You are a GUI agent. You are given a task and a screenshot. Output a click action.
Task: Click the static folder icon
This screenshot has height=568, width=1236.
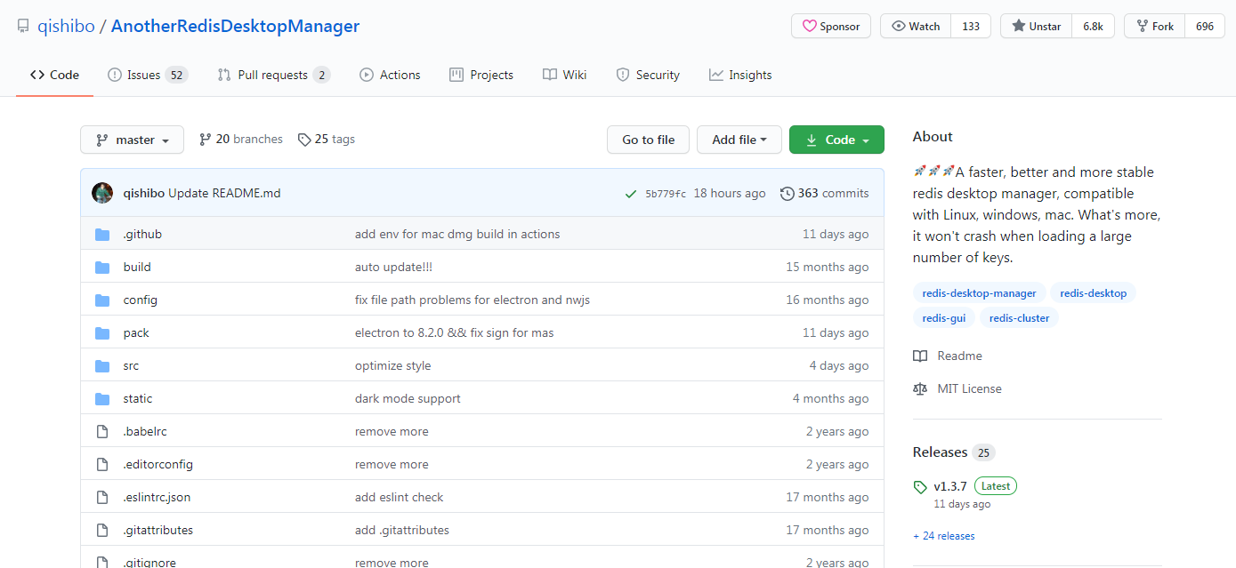102,398
